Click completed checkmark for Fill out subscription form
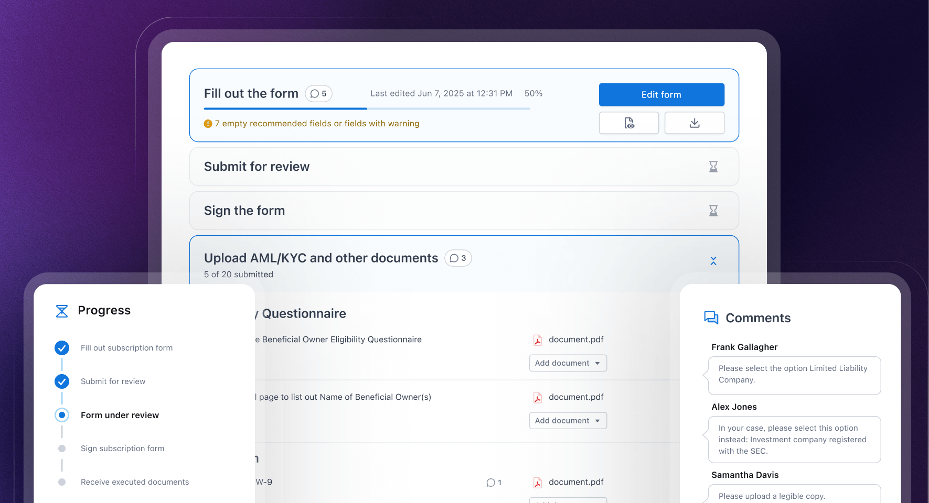The width and height of the screenshot is (929, 503). tap(62, 348)
